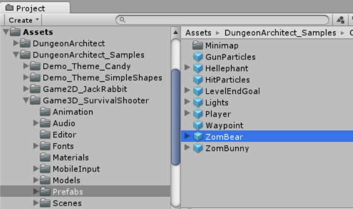Select the Minimap folder name

(222, 46)
